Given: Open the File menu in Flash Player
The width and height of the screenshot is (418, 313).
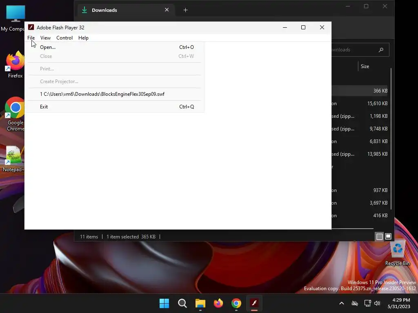Looking at the screenshot, I should [31, 38].
